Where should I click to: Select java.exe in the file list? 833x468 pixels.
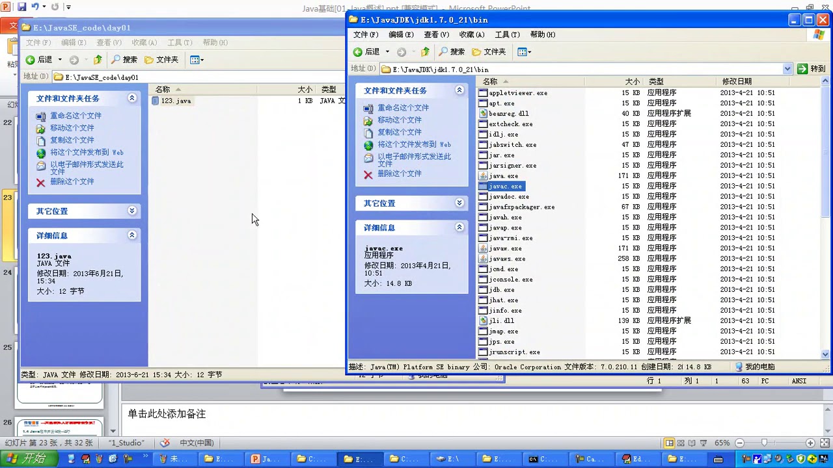coord(498,175)
